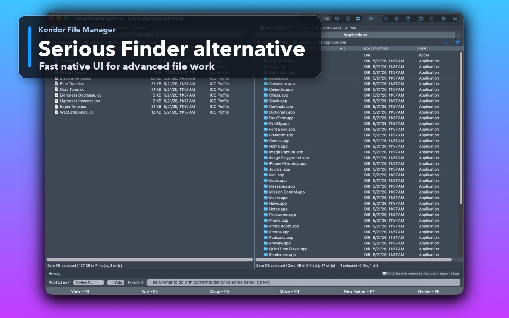
Task: Show file info icon
Action: [396, 19]
